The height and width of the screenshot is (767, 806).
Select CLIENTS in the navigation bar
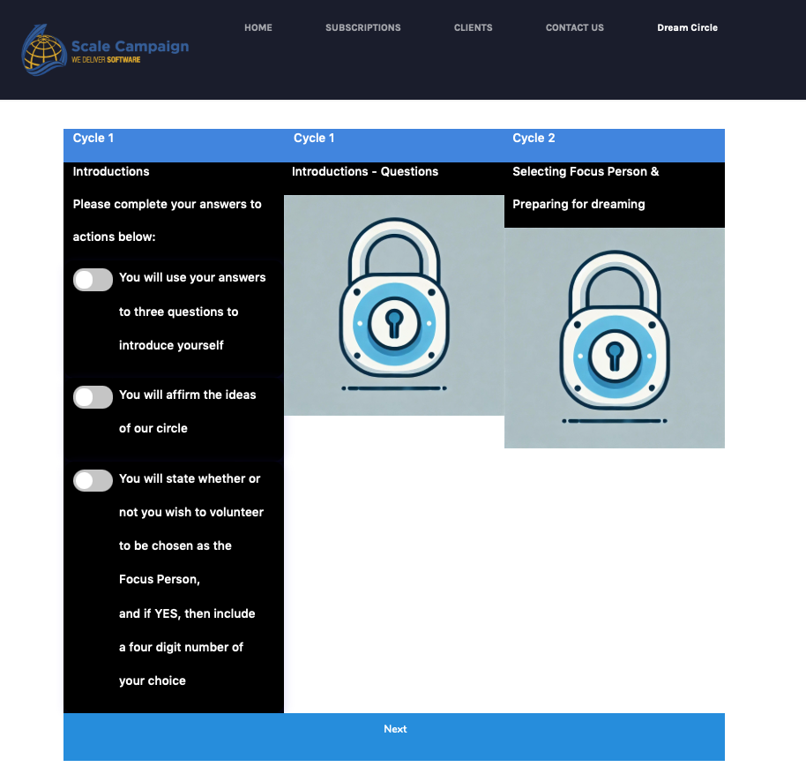coord(473,27)
